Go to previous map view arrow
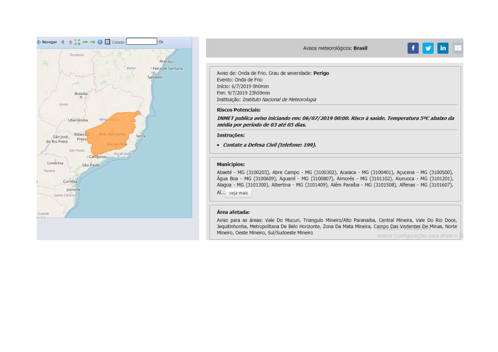The image size is (498, 352). [x=85, y=42]
